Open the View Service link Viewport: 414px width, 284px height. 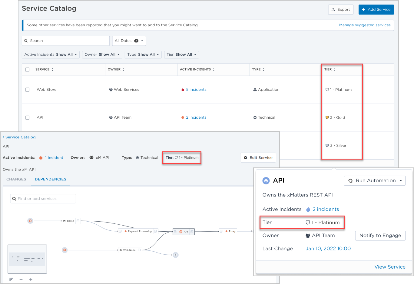[x=390, y=267]
